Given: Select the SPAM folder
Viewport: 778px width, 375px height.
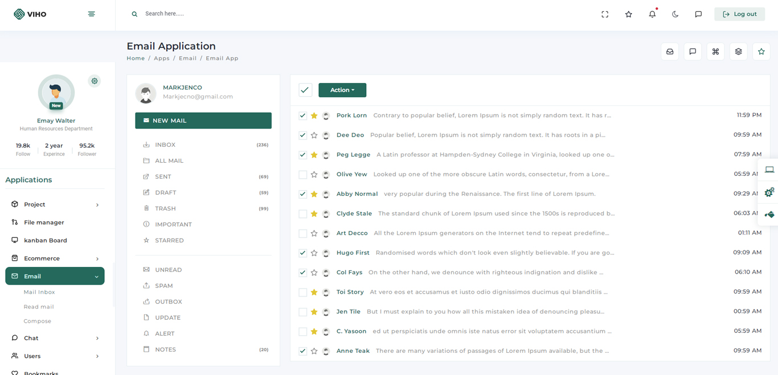Looking at the screenshot, I should tap(164, 286).
